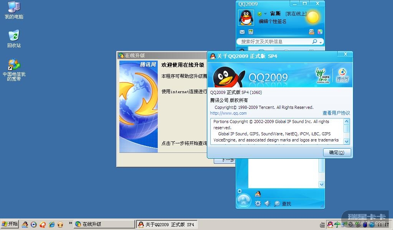This screenshot has width=393, height=230.
Task: Launch the QQ penguin quick launch icon
Action: (25, 224)
